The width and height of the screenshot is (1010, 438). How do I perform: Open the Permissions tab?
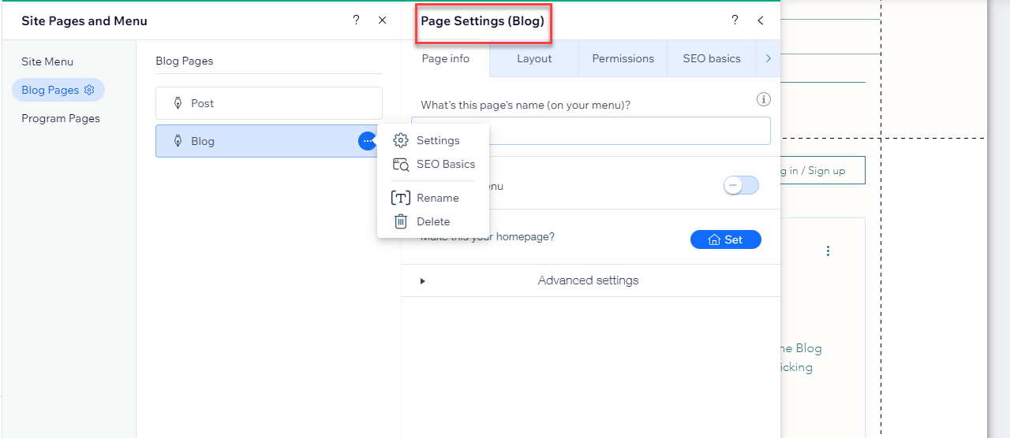coord(623,58)
